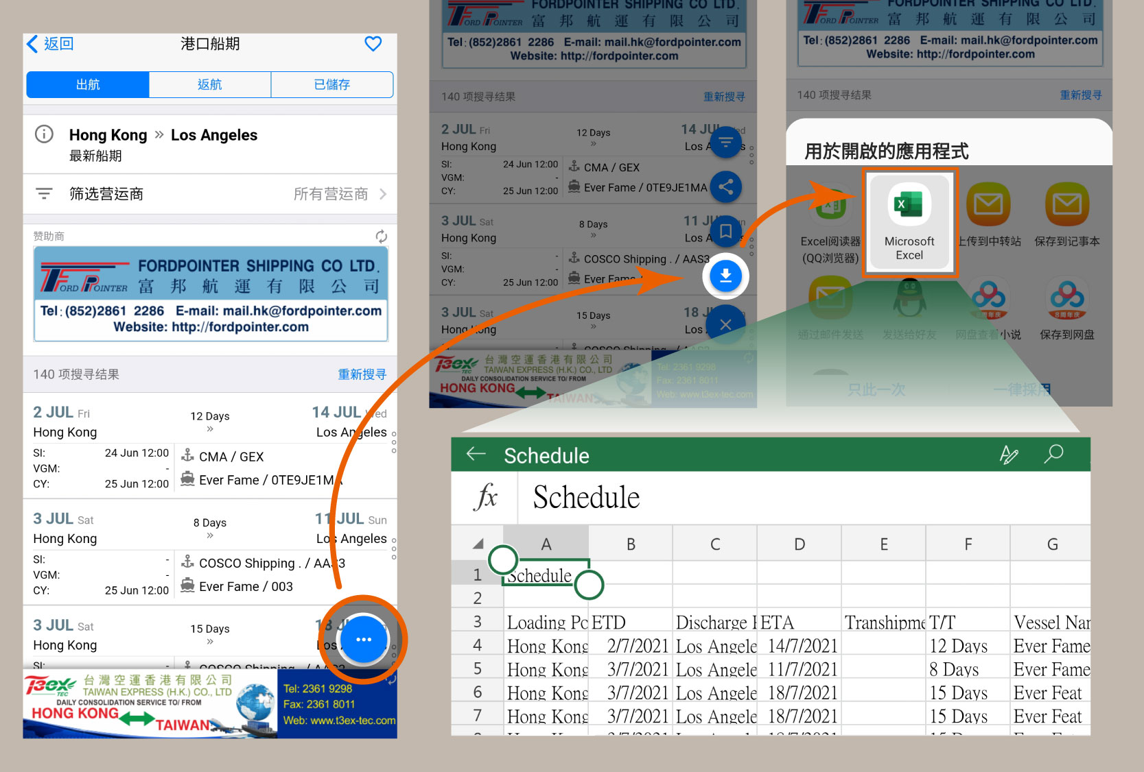
Task: Choose 保存到网盘 option
Action: coord(1067,309)
